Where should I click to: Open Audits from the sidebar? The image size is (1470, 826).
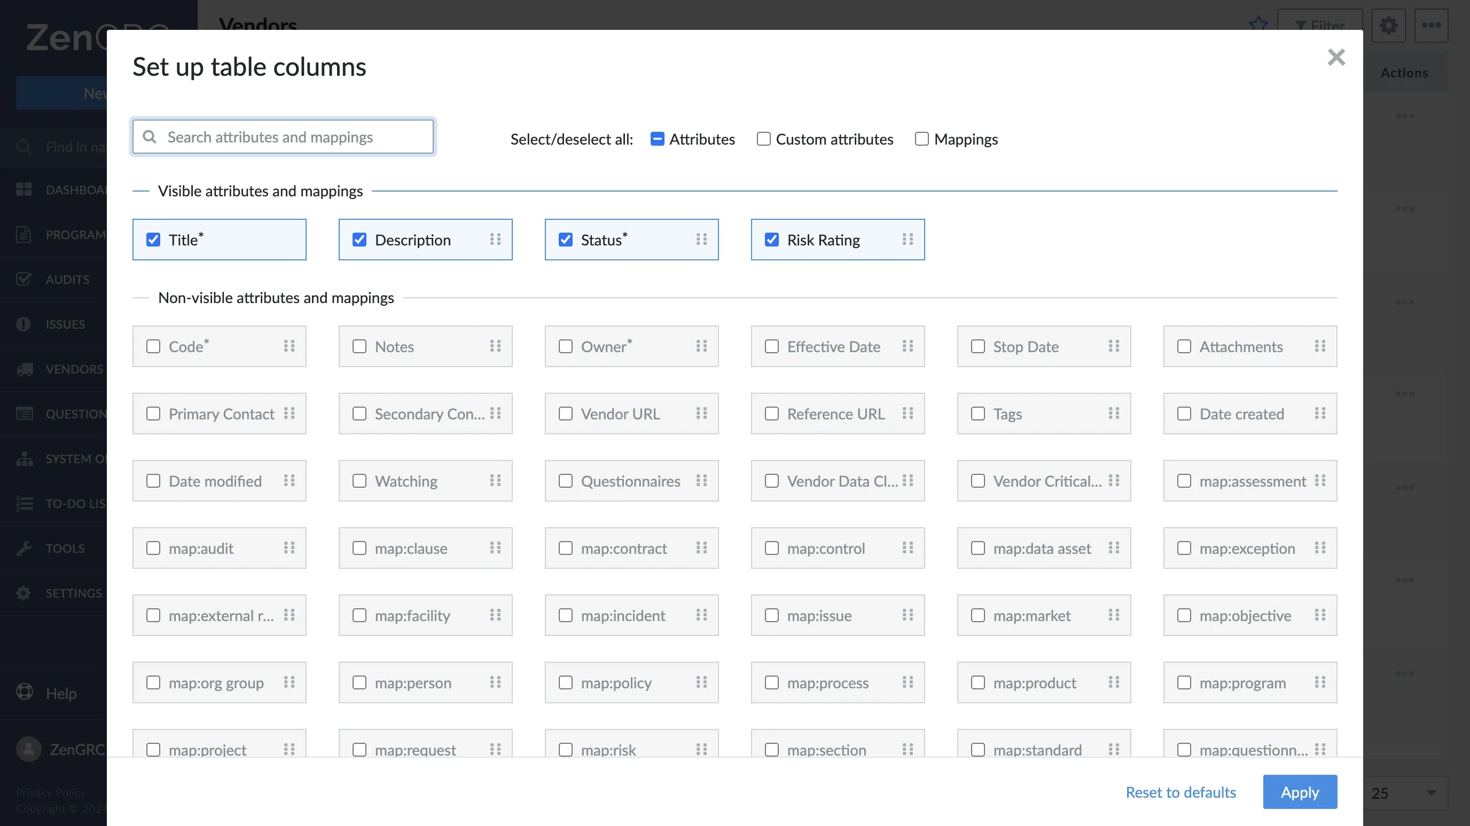click(53, 279)
